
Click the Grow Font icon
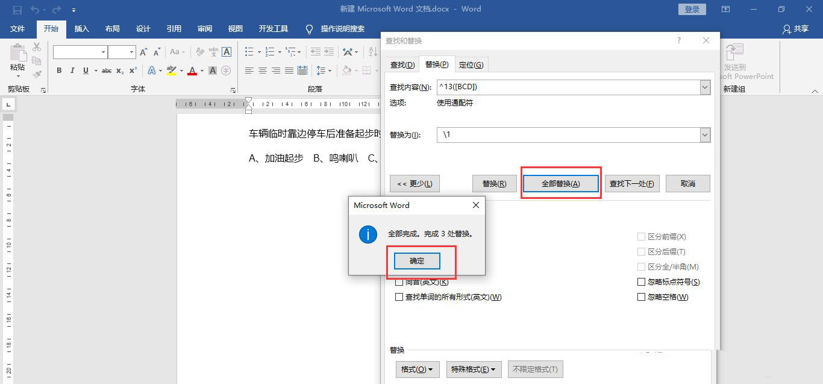tap(143, 52)
